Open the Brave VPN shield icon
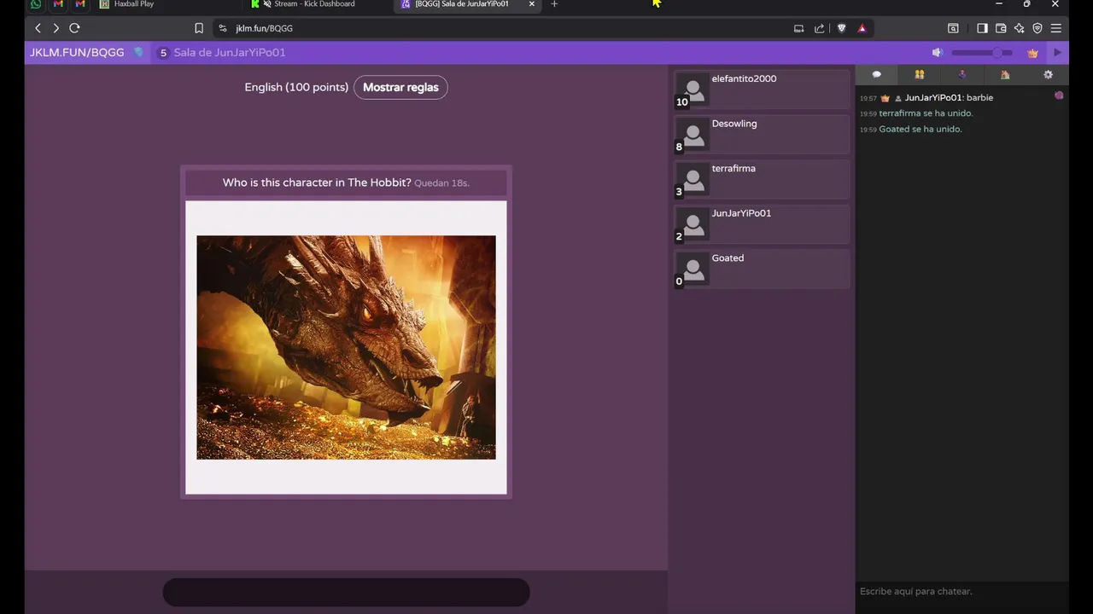This screenshot has height=614, width=1093. [1037, 28]
